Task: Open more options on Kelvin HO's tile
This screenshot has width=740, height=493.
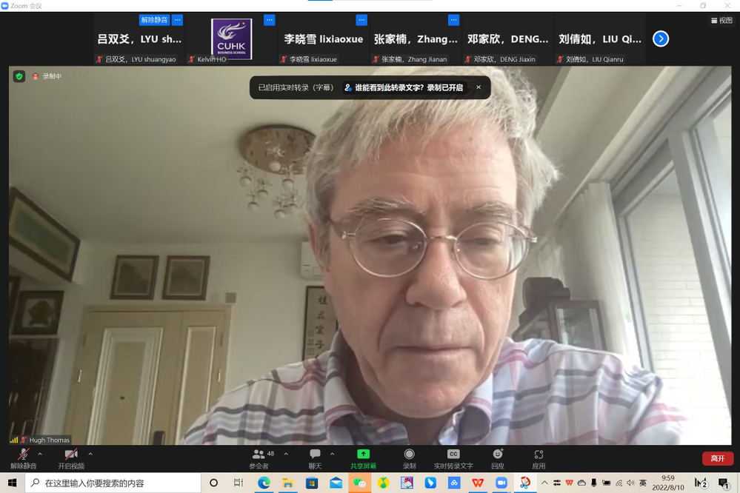Action: (270, 20)
